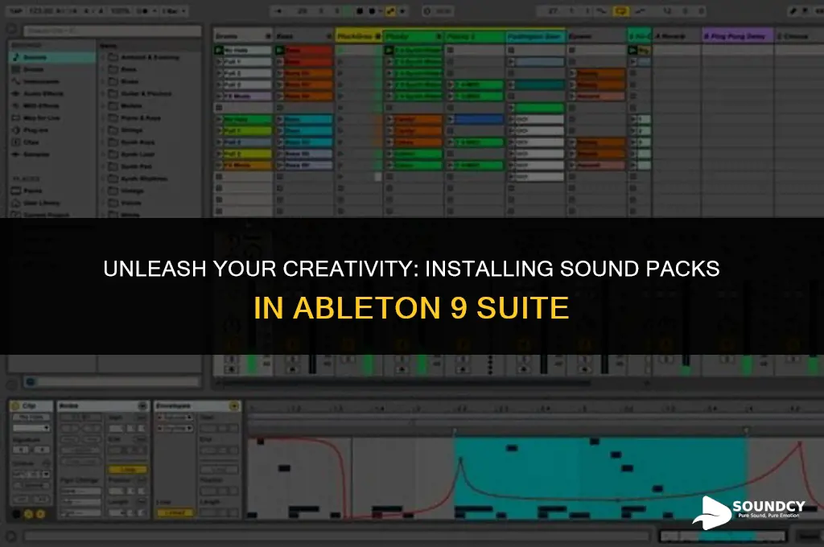Toggle the yellow Automation Arm button

tap(390, 10)
